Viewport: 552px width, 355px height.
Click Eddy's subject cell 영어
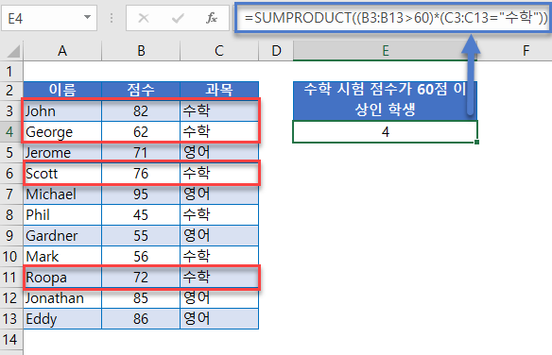coord(219,319)
